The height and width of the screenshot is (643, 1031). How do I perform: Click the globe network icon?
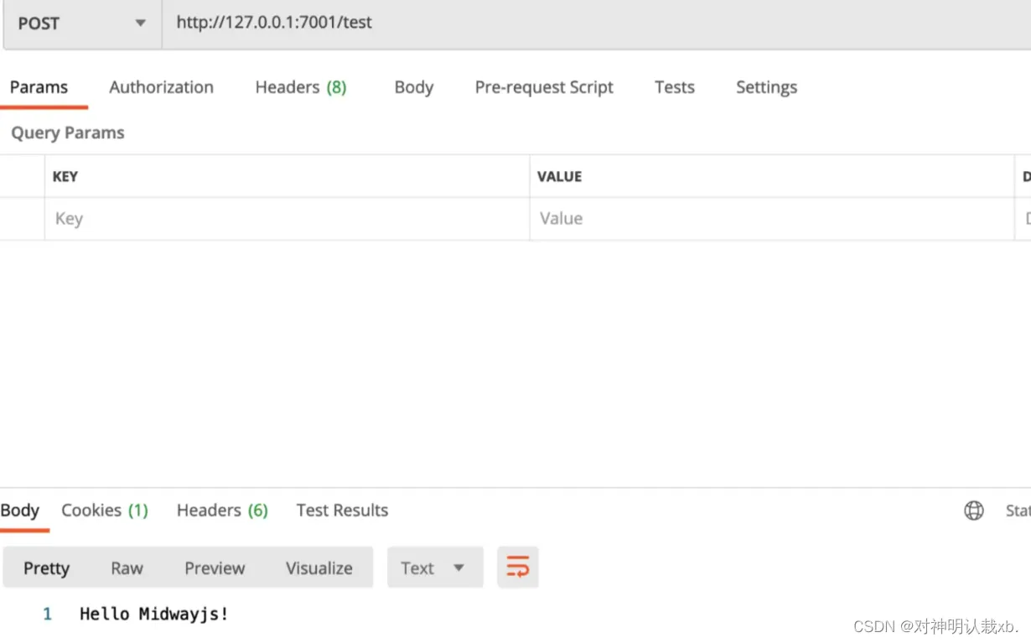coord(974,511)
